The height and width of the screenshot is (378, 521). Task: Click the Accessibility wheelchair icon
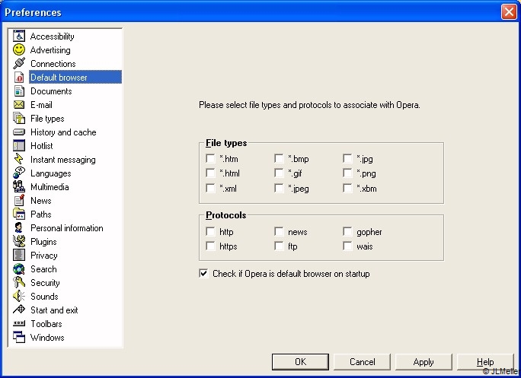pos(19,37)
